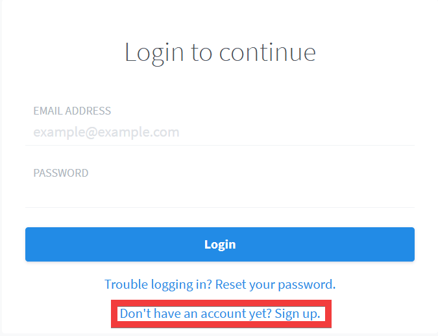Place cursor in the password box

click(x=260, y=194)
